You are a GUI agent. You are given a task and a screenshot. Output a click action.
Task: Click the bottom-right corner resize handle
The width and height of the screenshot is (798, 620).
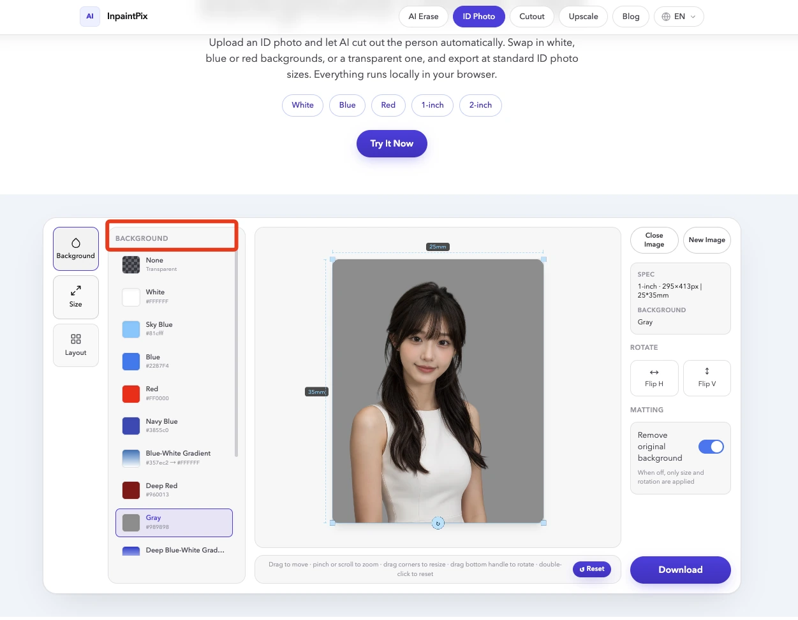pos(543,523)
